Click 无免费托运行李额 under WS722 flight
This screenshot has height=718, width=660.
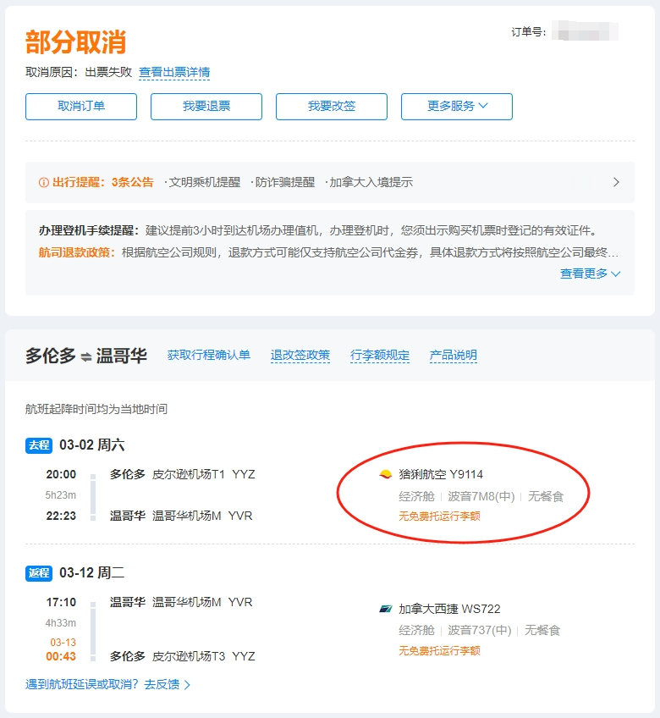(x=439, y=650)
